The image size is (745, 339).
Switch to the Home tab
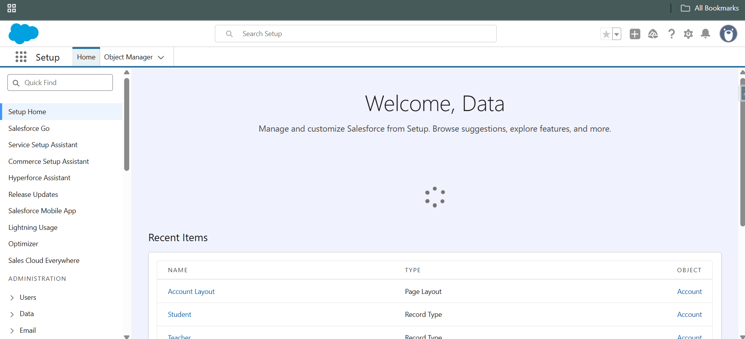(86, 57)
